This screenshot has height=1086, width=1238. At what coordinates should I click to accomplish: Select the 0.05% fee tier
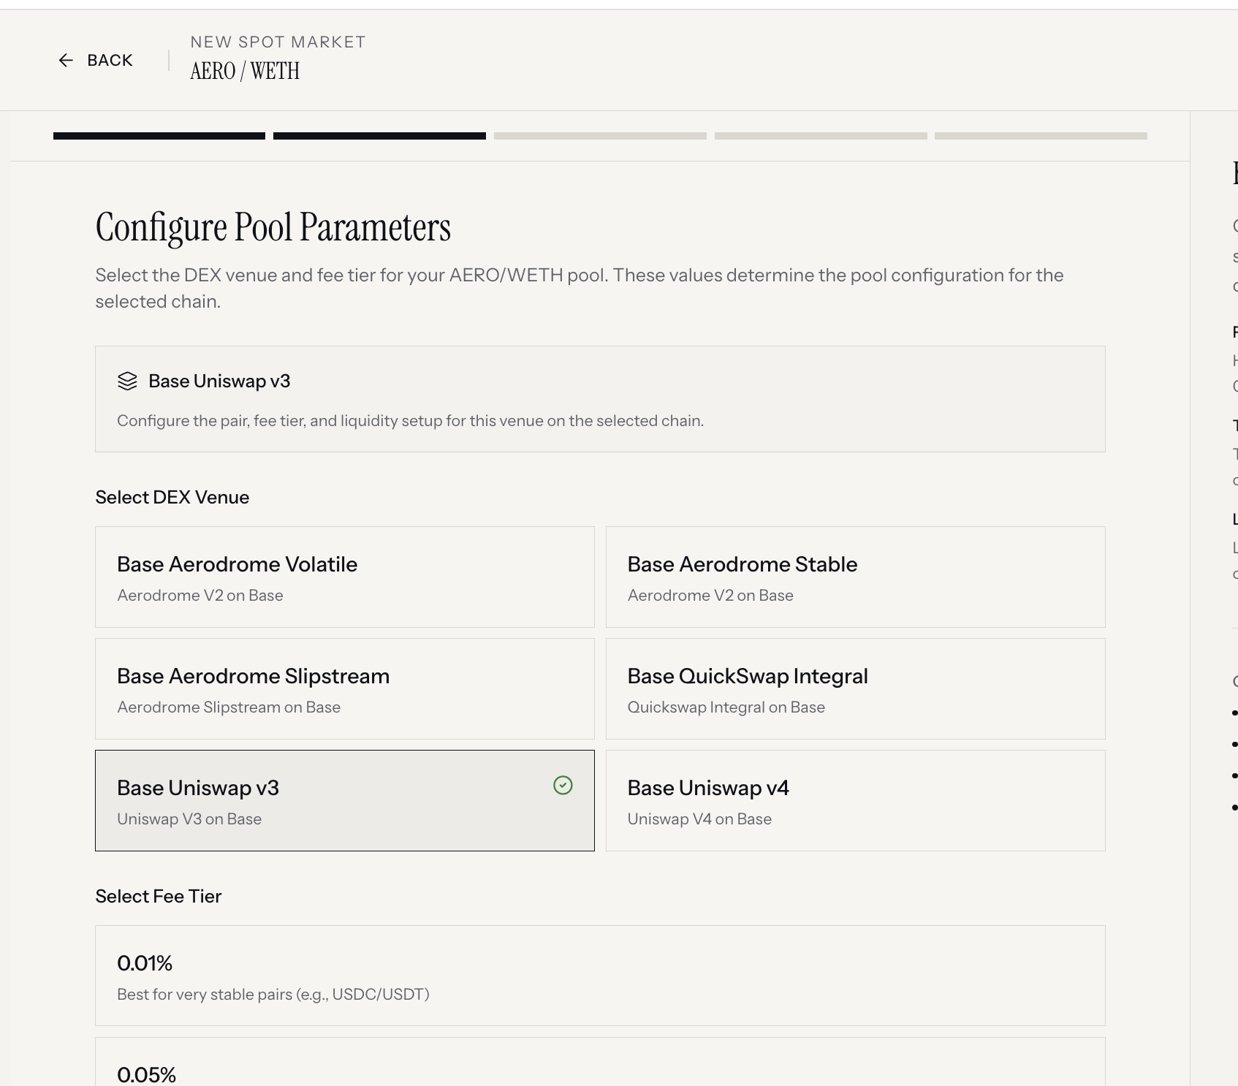[x=600, y=1062]
